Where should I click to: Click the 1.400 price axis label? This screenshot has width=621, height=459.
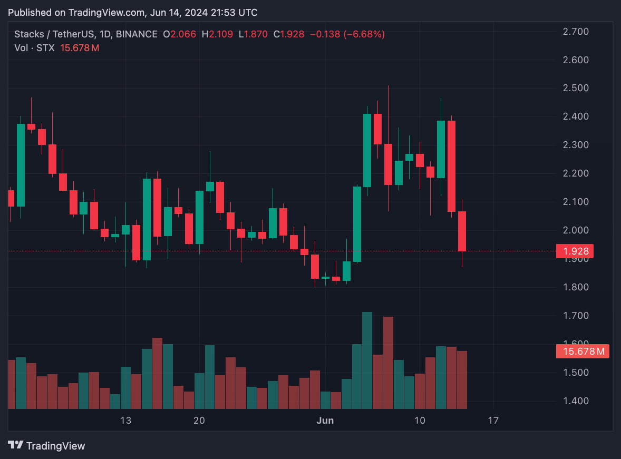click(576, 401)
